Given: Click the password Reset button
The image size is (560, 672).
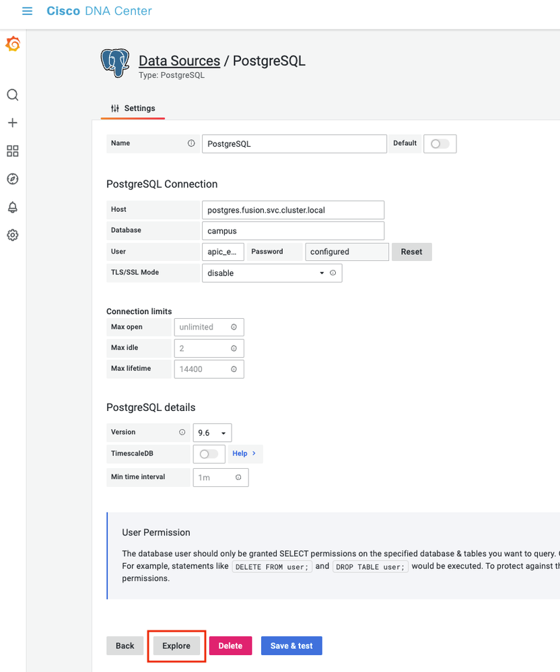Looking at the screenshot, I should 412,252.
